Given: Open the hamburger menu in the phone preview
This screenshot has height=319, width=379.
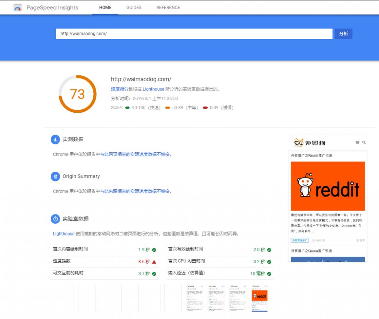Looking at the screenshot, I should pyautogui.click(x=357, y=142).
